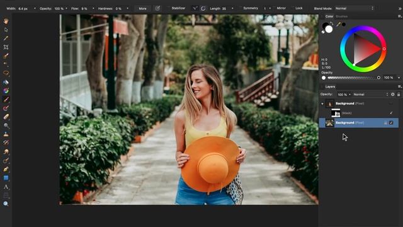Select the Gradient color-wheel tool

(x=6, y=91)
